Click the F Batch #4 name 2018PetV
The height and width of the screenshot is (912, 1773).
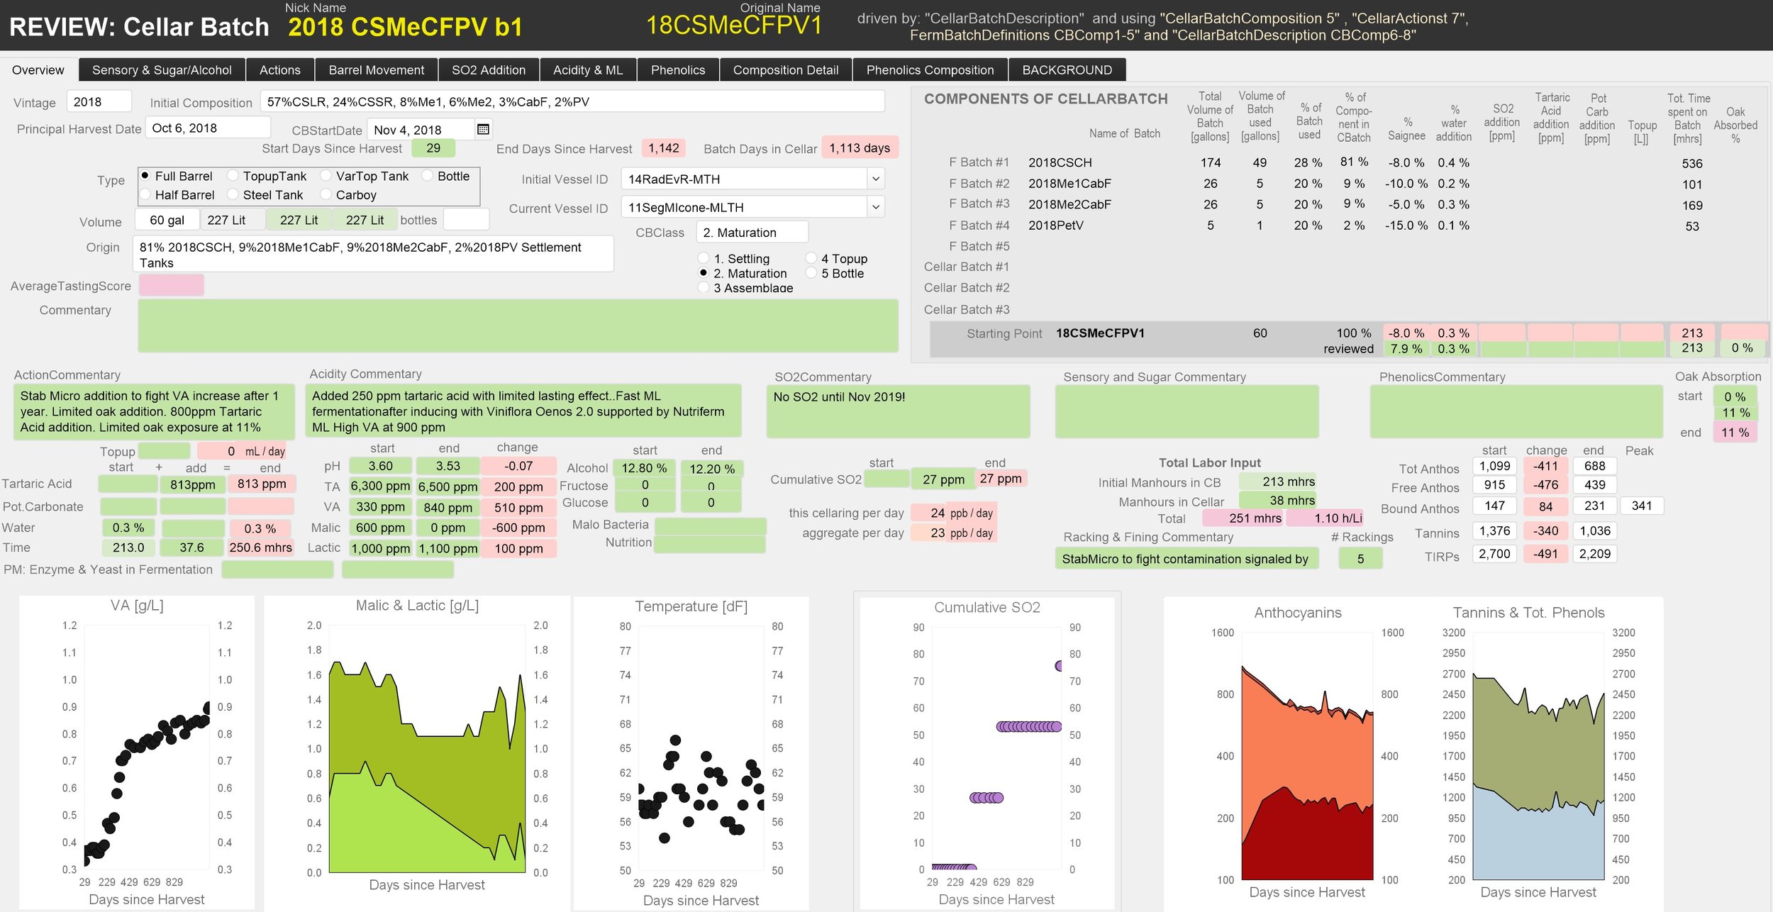1056,226
